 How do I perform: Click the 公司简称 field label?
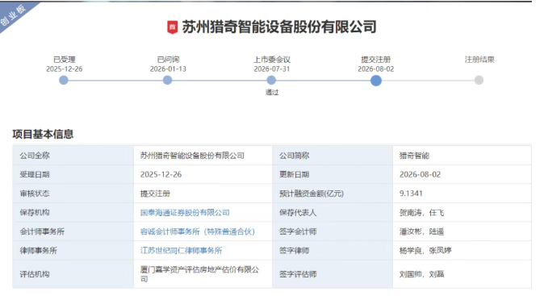tap(295, 156)
